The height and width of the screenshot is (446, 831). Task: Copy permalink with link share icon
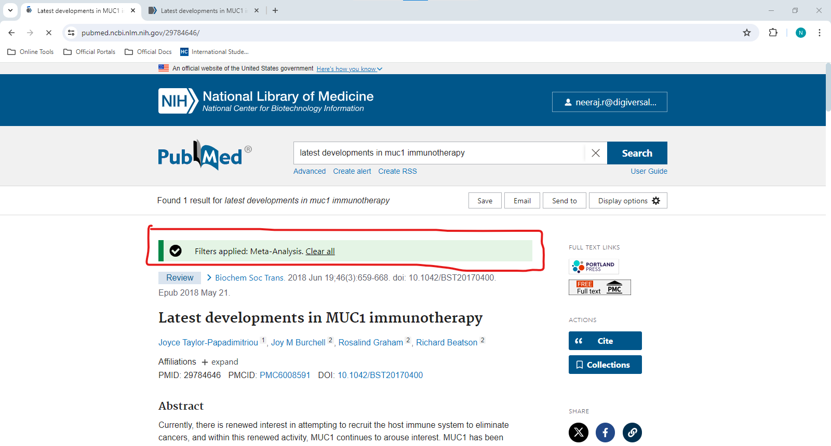click(x=632, y=433)
